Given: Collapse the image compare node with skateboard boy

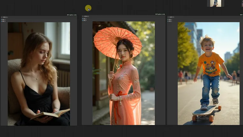Looking at the screenshot, I should (x=168, y=17).
